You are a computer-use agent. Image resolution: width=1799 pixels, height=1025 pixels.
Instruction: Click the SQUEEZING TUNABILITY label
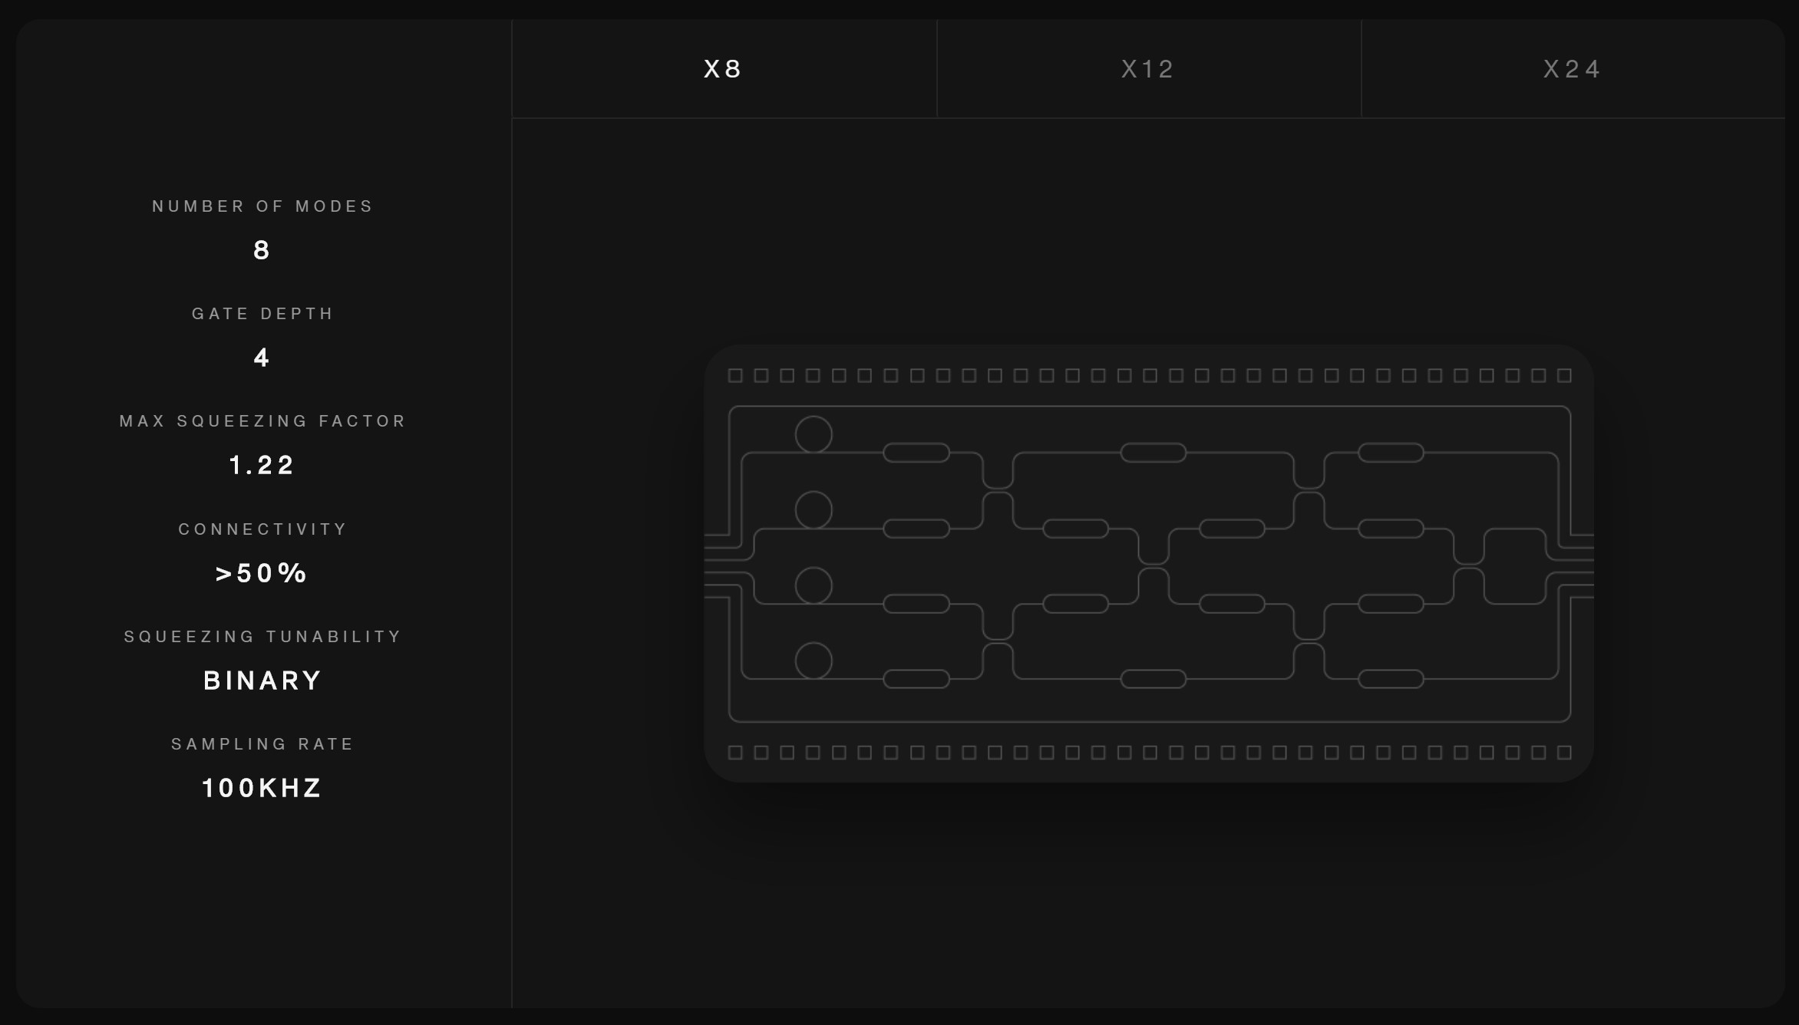[262, 637]
